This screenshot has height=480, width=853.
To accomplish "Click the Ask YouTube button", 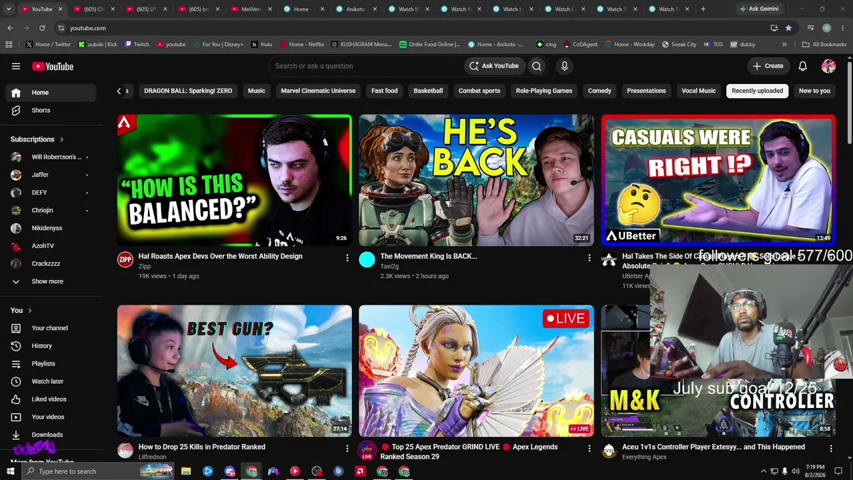I will coord(494,66).
